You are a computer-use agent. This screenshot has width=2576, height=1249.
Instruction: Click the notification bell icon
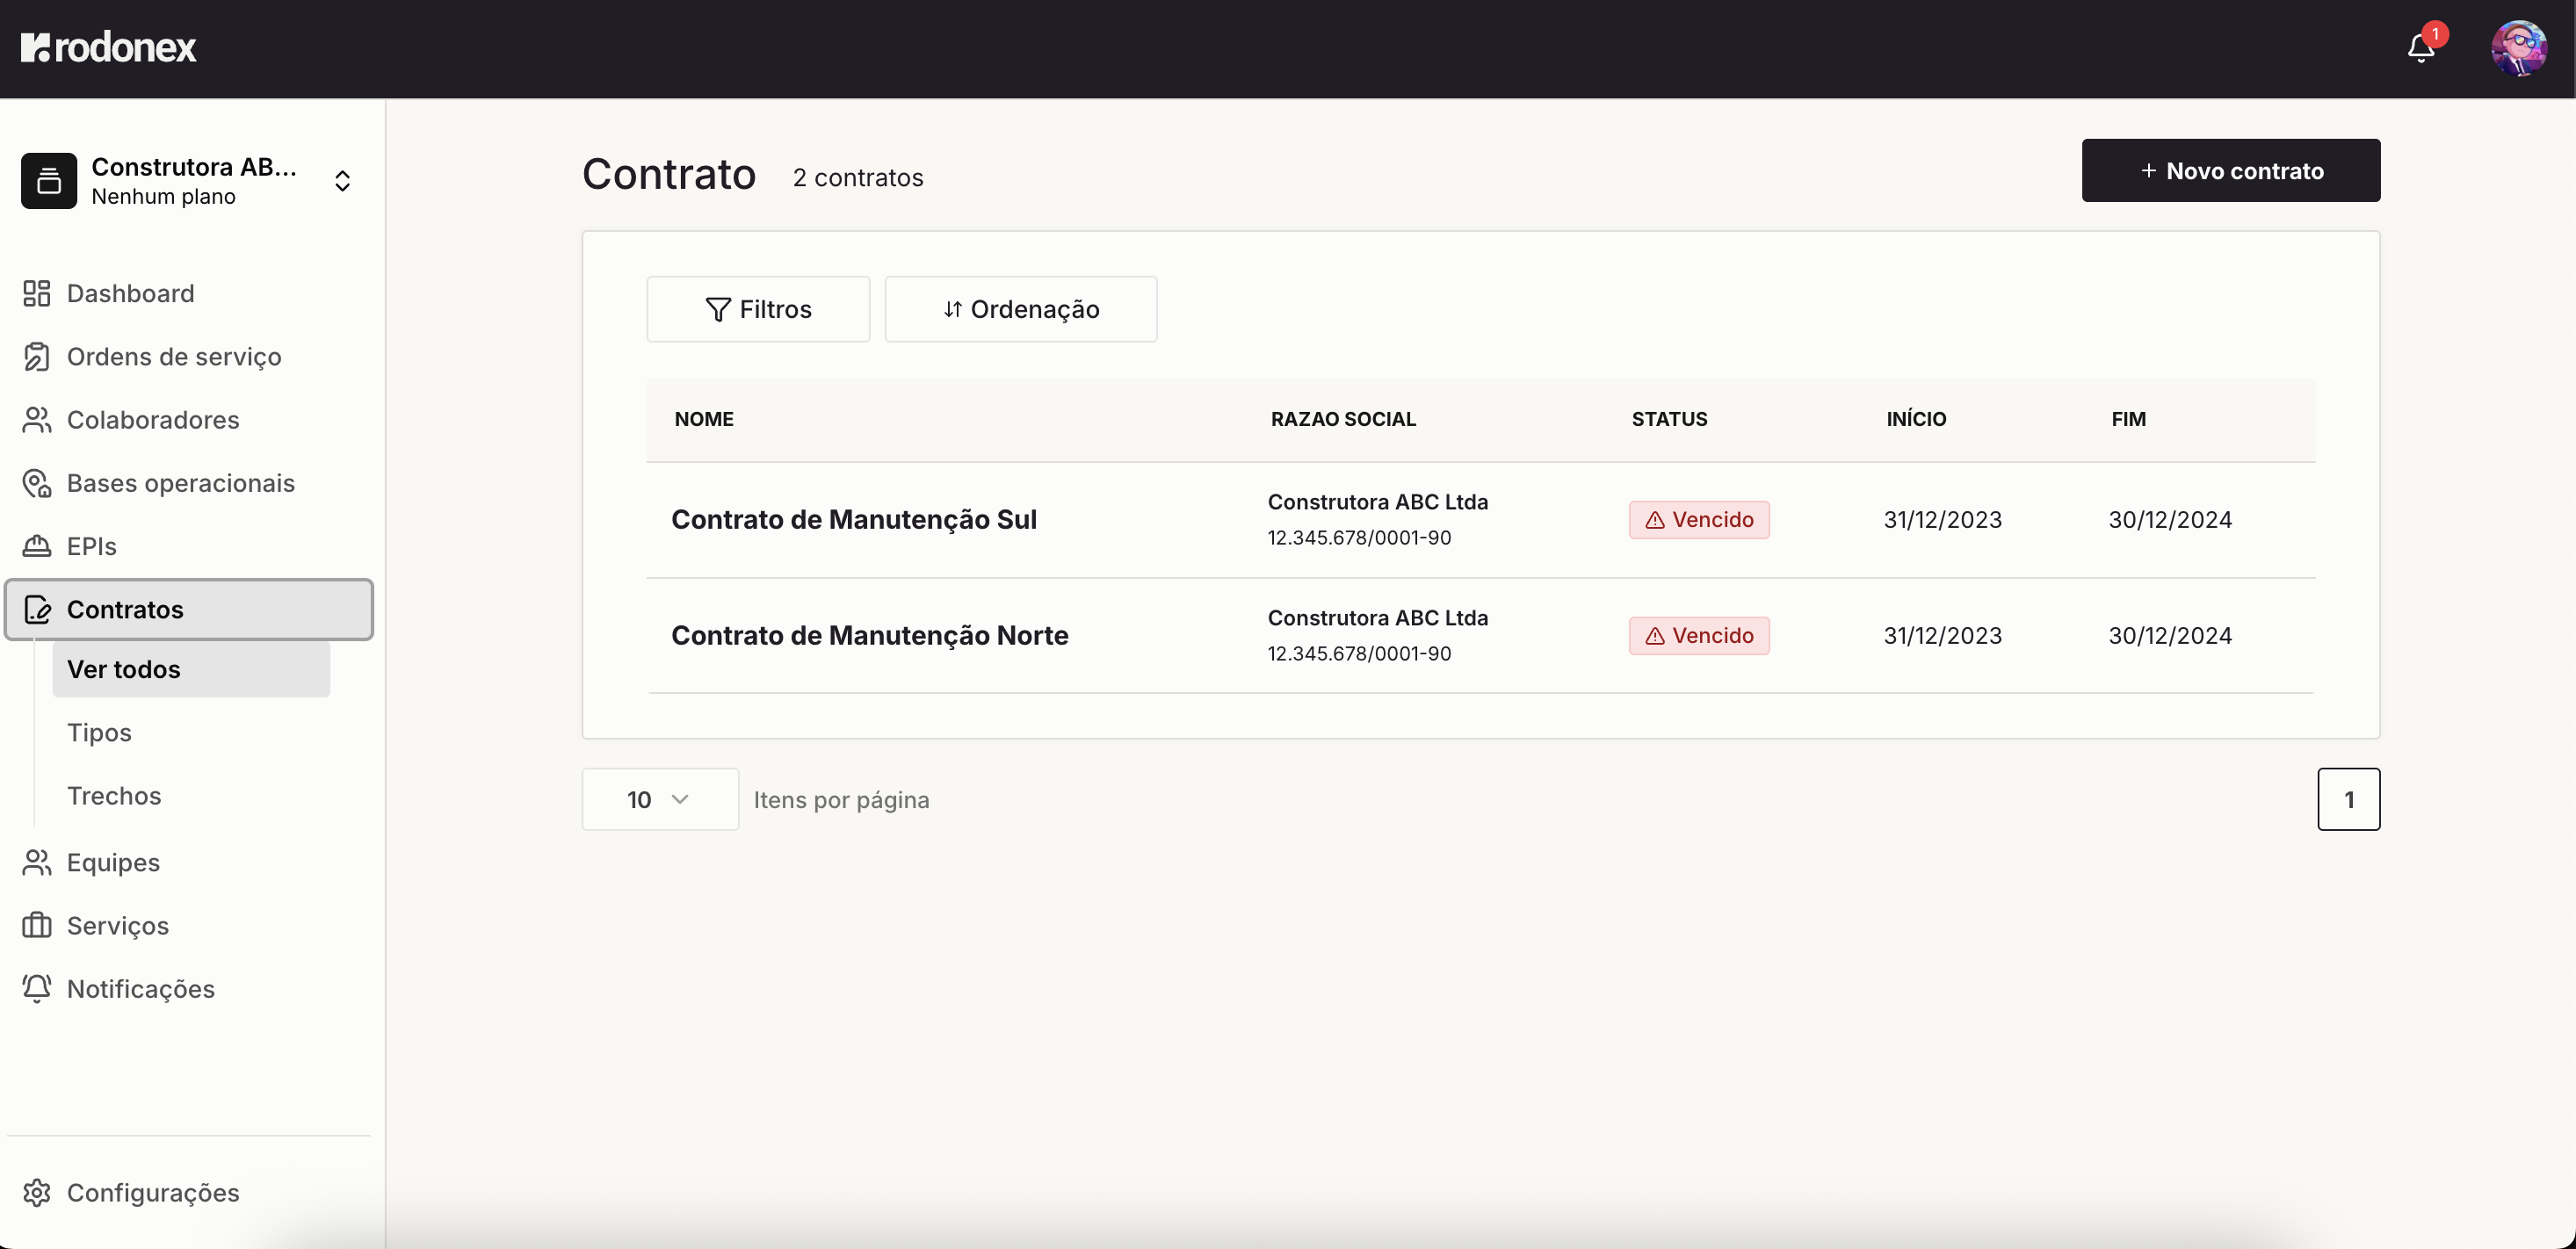pyautogui.click(x=2420, y=47)
